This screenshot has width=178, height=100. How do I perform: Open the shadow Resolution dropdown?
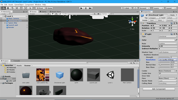[x=168, y=60]
